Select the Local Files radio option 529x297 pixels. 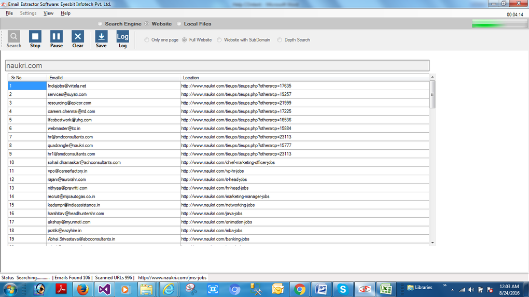click(x=194, y=24)
